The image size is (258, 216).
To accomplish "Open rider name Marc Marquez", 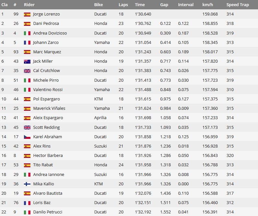I will [x=47, y=52].
